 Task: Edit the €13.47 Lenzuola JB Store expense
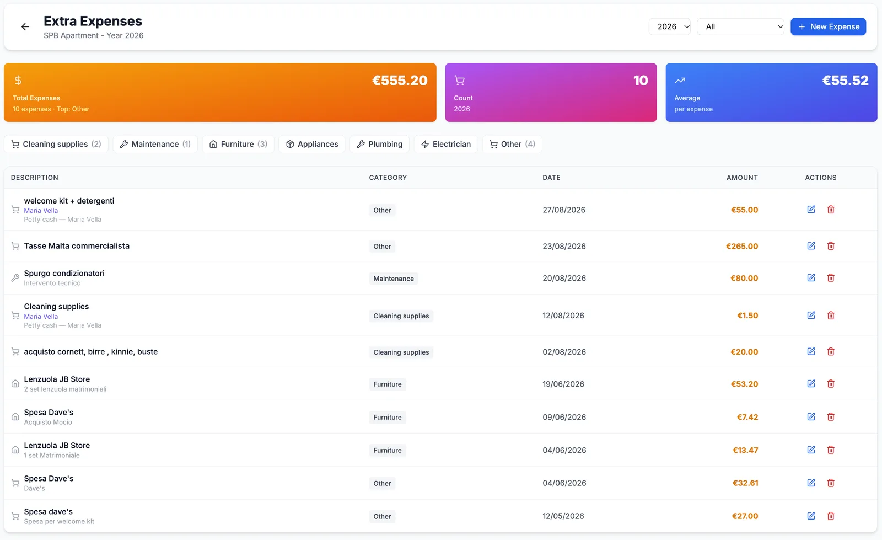click(811, 450)
